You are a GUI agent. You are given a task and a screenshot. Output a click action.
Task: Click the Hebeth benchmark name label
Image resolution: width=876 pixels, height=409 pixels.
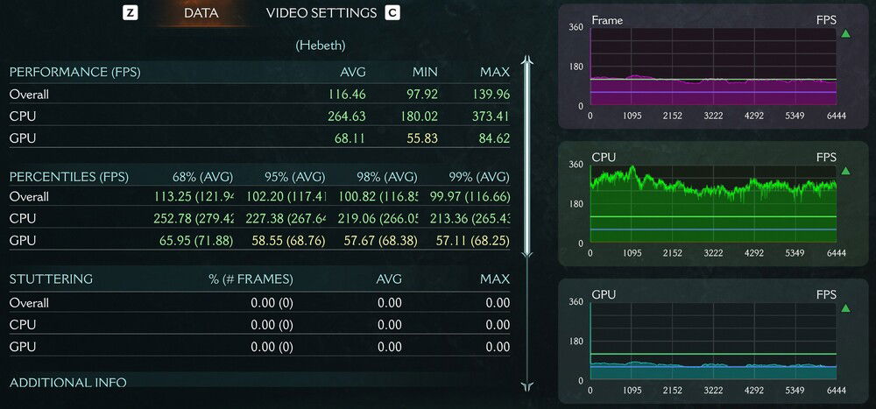coord(321,45)
